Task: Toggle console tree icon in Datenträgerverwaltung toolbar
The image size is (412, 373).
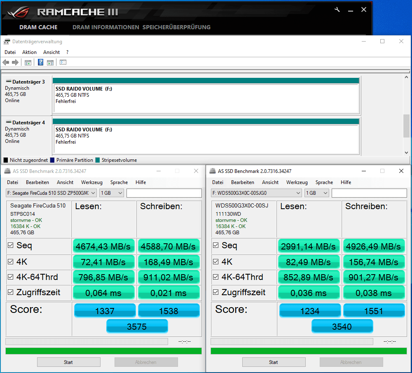Action: (28, 63)
